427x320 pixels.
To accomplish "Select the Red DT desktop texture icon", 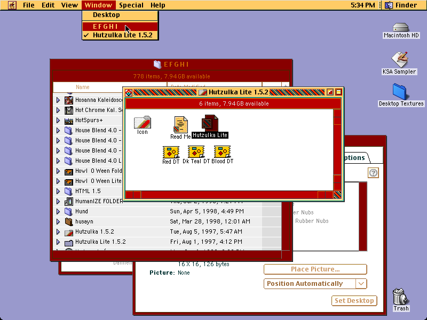I will (171, 152).
